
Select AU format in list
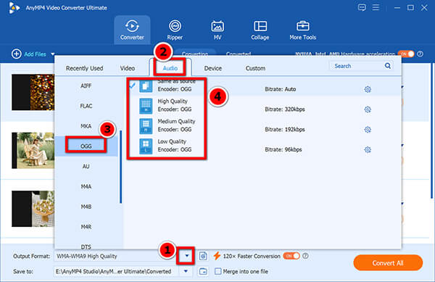coord(86,166)
